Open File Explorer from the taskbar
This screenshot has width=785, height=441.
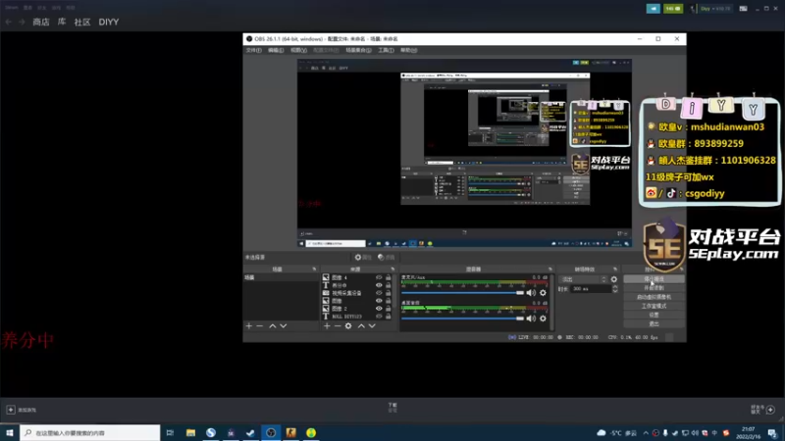tap(190, 432)
